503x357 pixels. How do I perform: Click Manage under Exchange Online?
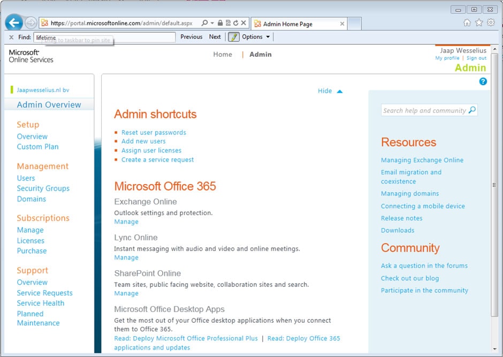click(126, 222)
